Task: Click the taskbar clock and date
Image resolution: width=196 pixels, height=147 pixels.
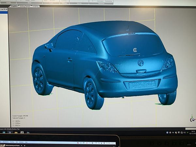Action: [193, 132]
